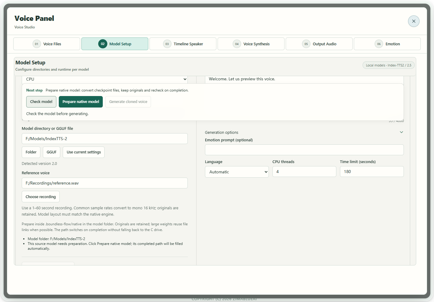Viewport: 434px width, 302px height.
Task: Collapse the Generation options chevron
Action: [x=401, y=132]
